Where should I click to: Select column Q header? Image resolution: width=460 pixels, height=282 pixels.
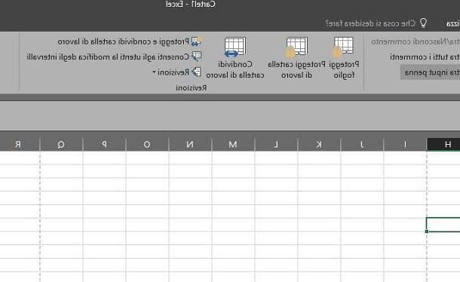[x=61, y=144]
